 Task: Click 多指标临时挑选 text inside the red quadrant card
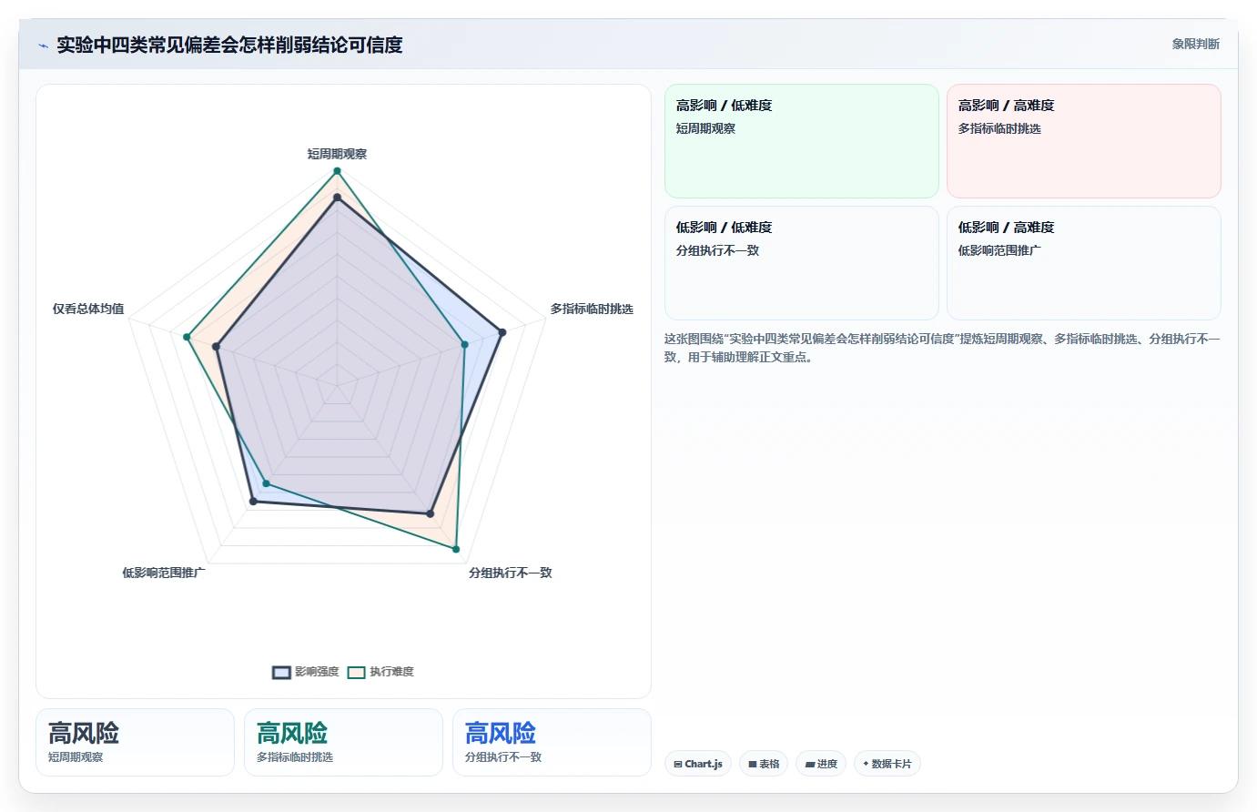[999, 128]
